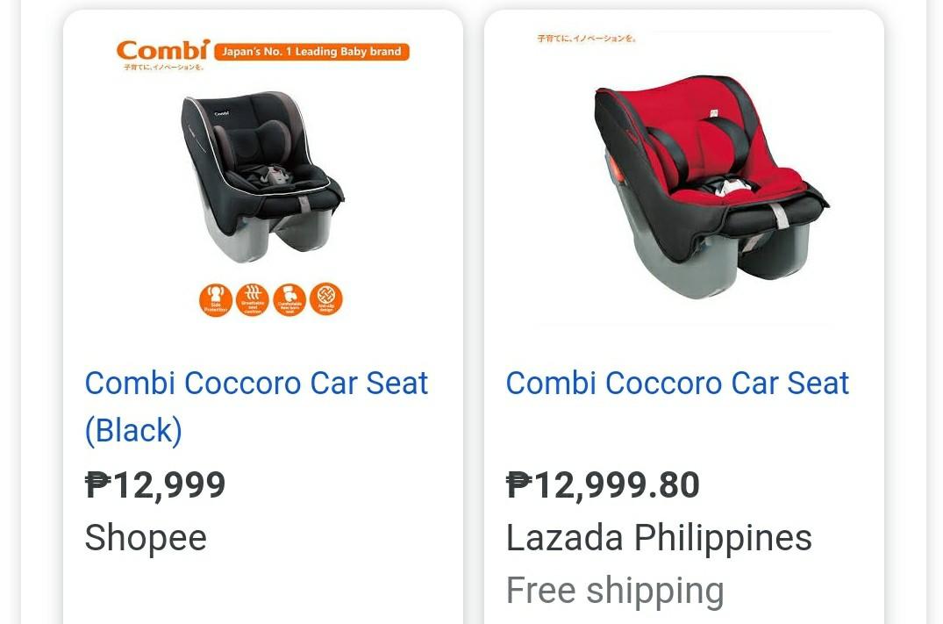Open the Combi Coccoro Car Seat Lazada listing
Screen dimensions: 943x624
(x=676, y=384)
